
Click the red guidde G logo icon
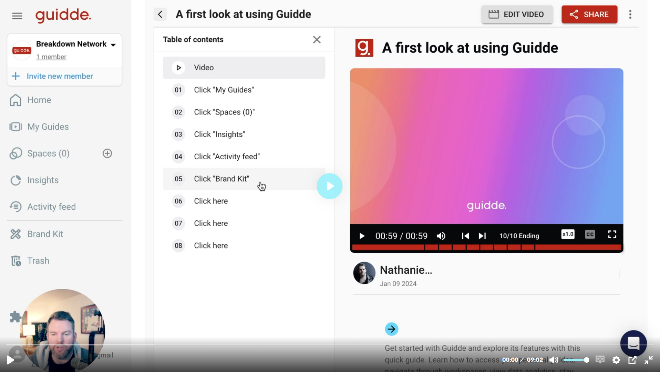point(364,48)
